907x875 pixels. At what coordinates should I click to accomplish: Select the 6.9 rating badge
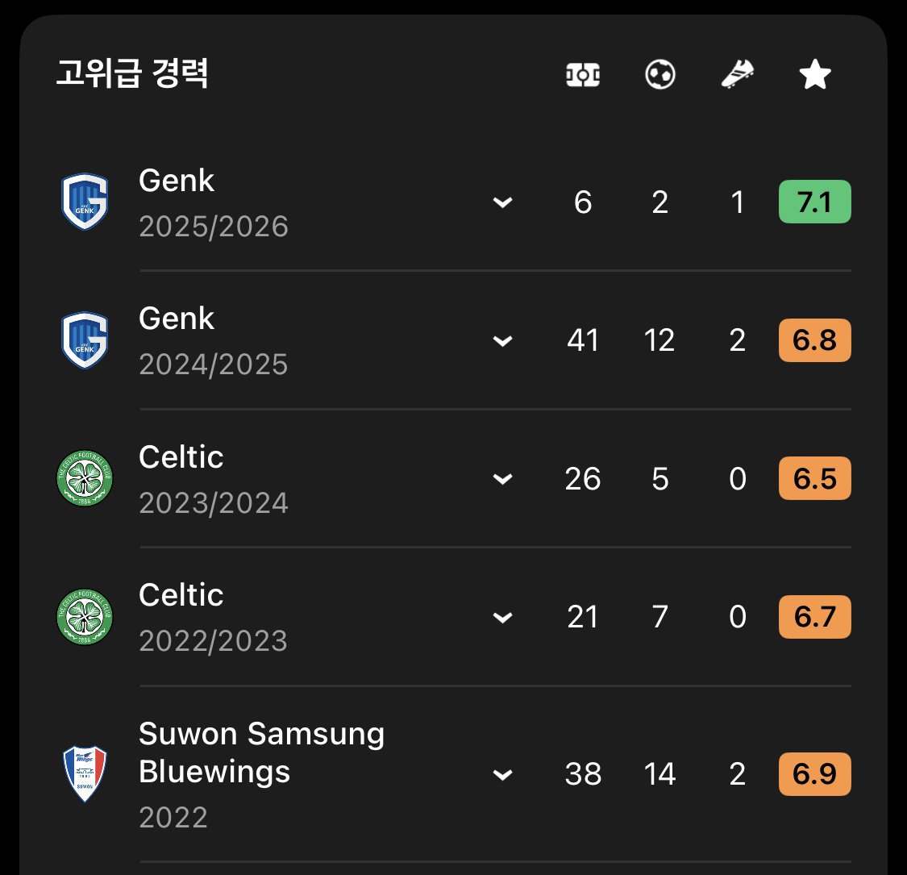tap(815, 774)
